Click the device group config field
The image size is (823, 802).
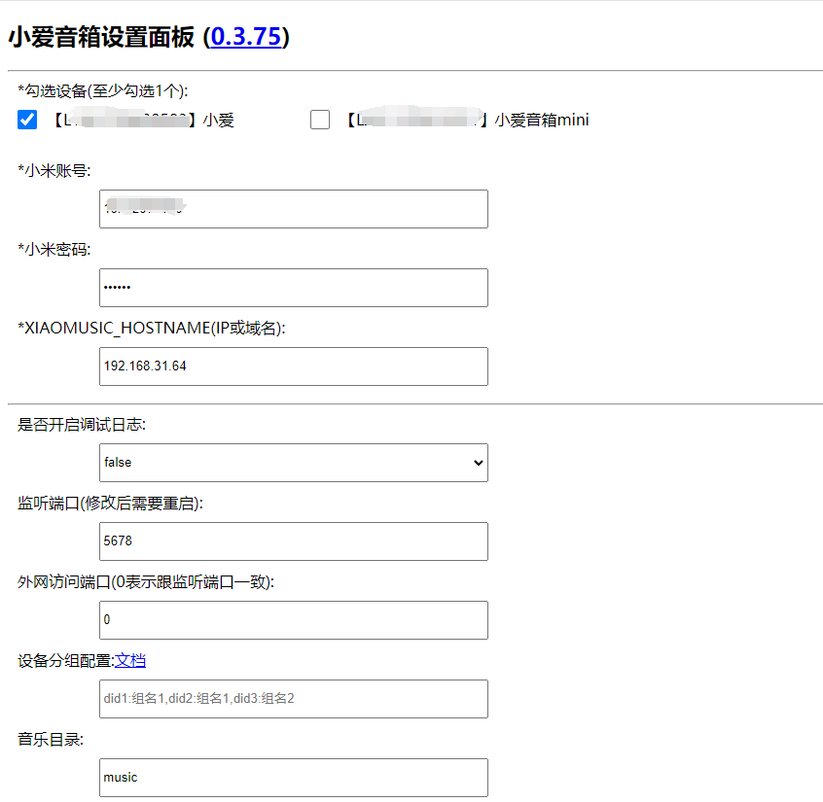(x=293, y=699)
